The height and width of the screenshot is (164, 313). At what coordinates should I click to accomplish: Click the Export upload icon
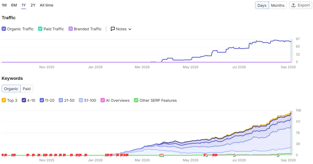[x=293, y=5]
